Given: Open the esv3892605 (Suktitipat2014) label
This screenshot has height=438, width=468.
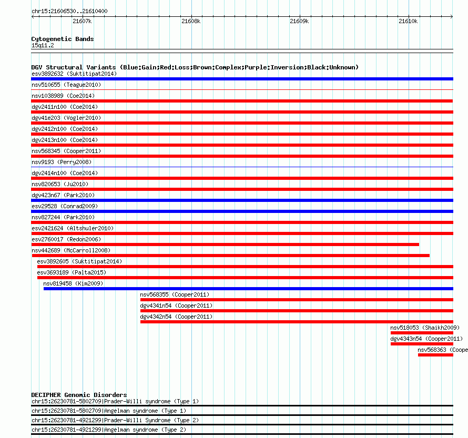Looking at the screenshot, I should point(79,261).
